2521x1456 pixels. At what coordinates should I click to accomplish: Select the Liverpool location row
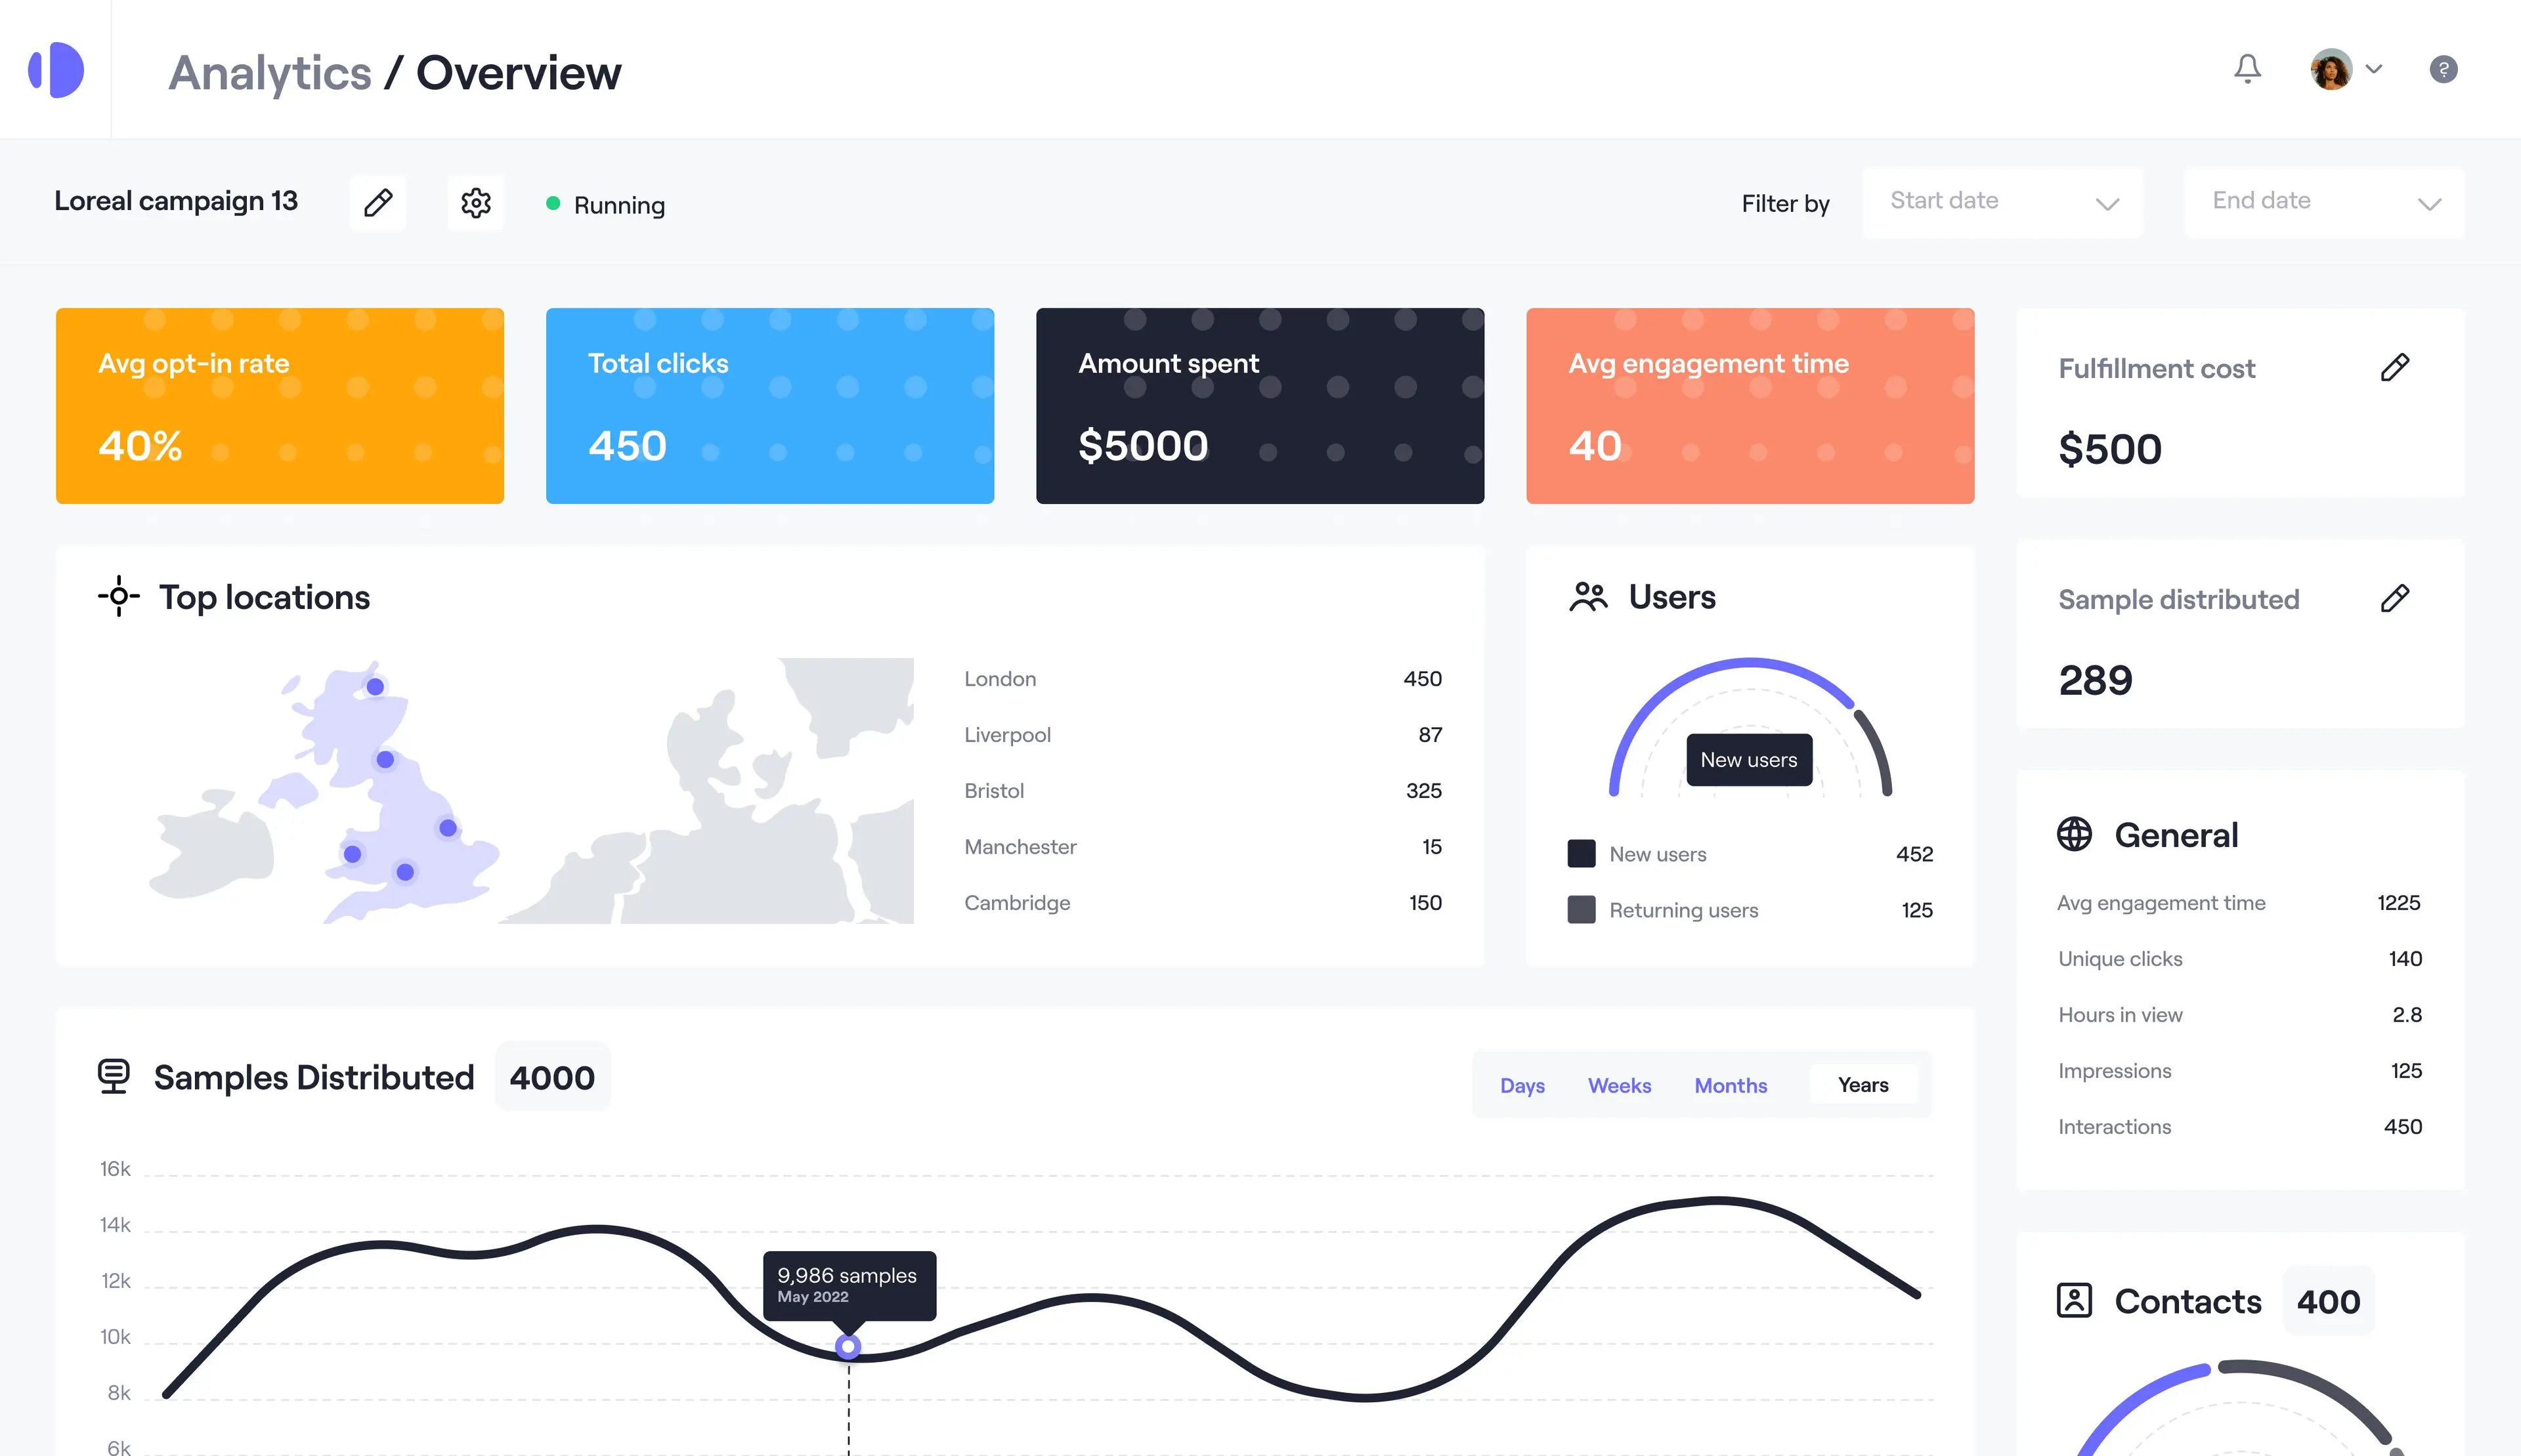(1203, 735)
